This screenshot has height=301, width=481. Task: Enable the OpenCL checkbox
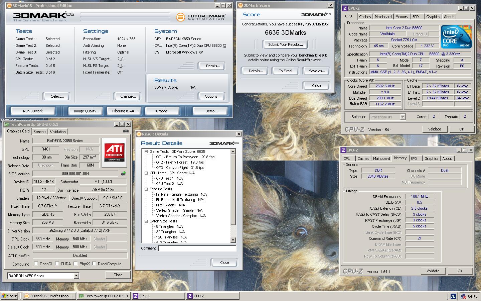(x=36, y=264)
